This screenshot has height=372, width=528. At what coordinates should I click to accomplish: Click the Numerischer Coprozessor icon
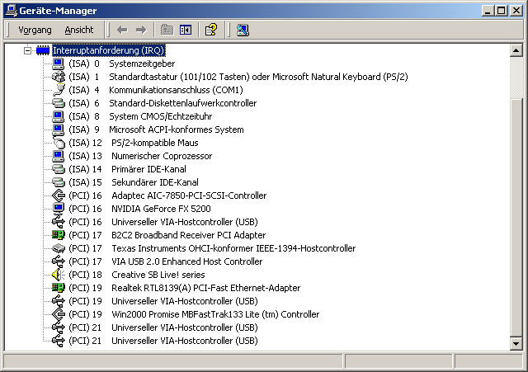(x=59, y=156)
